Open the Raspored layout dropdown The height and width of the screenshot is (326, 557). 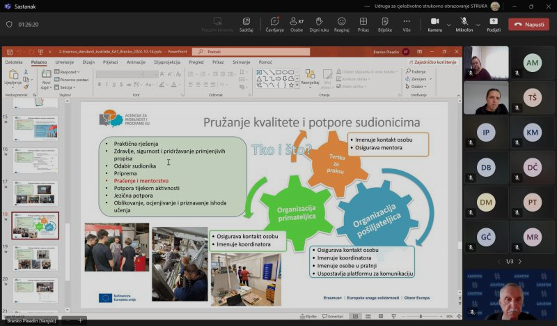pyautogui.click(x=67, y=72)
